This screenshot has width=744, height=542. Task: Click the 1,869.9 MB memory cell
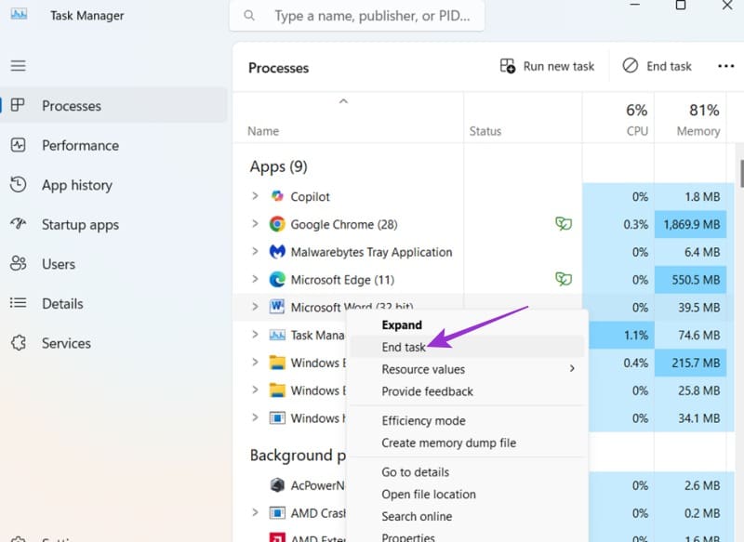click(690, 224)
